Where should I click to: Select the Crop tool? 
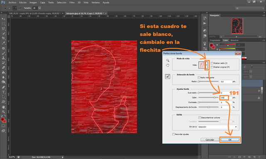click(x=3, y=38)
